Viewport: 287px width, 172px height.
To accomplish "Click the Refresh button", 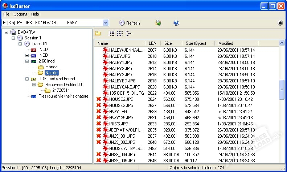I will 130,23.
